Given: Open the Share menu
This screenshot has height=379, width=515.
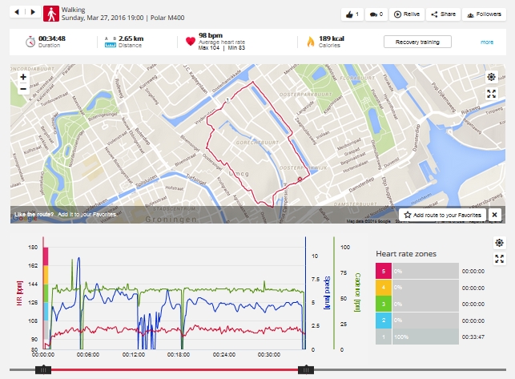Looking at the screenshot, I should click(443, 14).
